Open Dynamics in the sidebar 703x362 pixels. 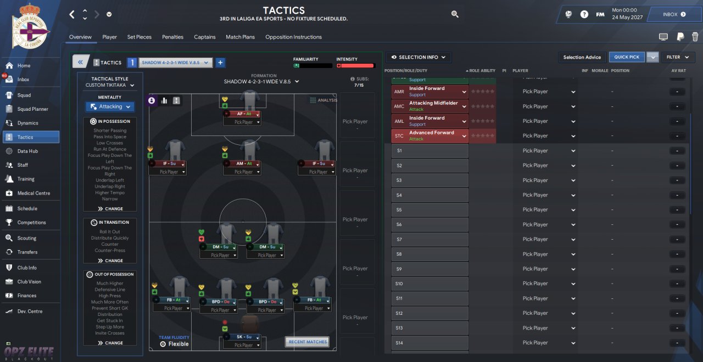30,123
